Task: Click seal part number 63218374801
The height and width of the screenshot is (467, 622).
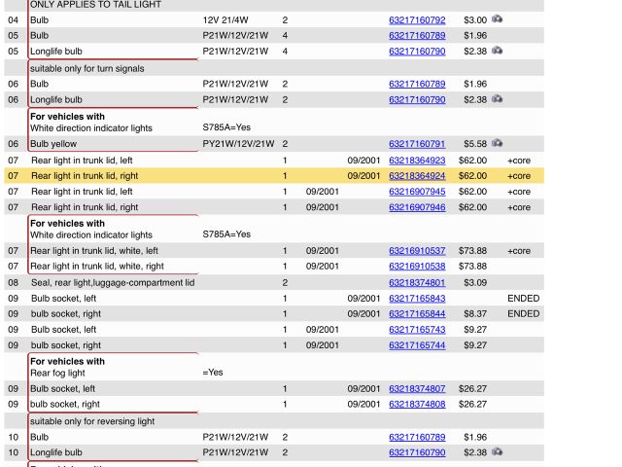Action: click(417, 283)
